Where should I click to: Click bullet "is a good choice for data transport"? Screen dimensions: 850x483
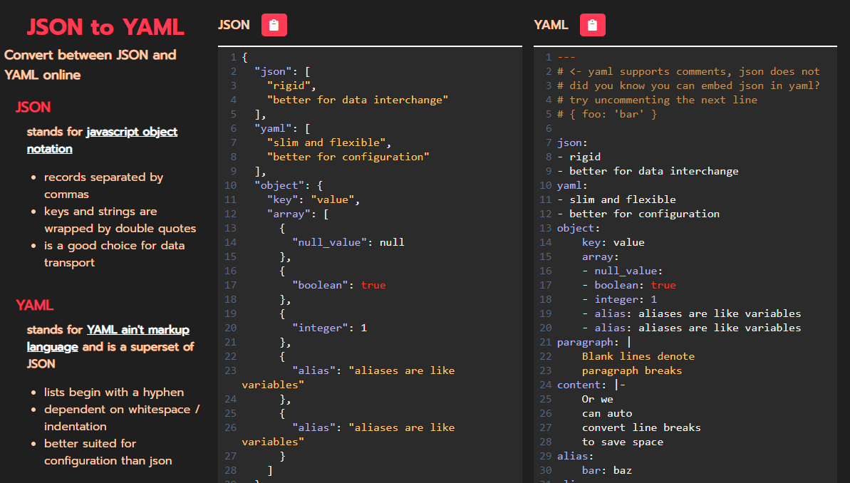(x=115, y=254)
